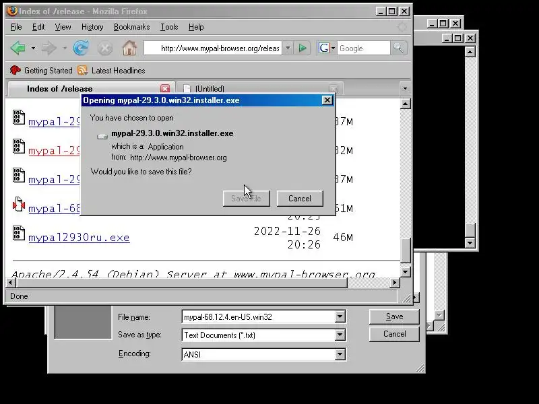Click the page vertical scrollbar down arrow
Screen dimensions: 539x404
pyautogui.click(x=406, y=272)
